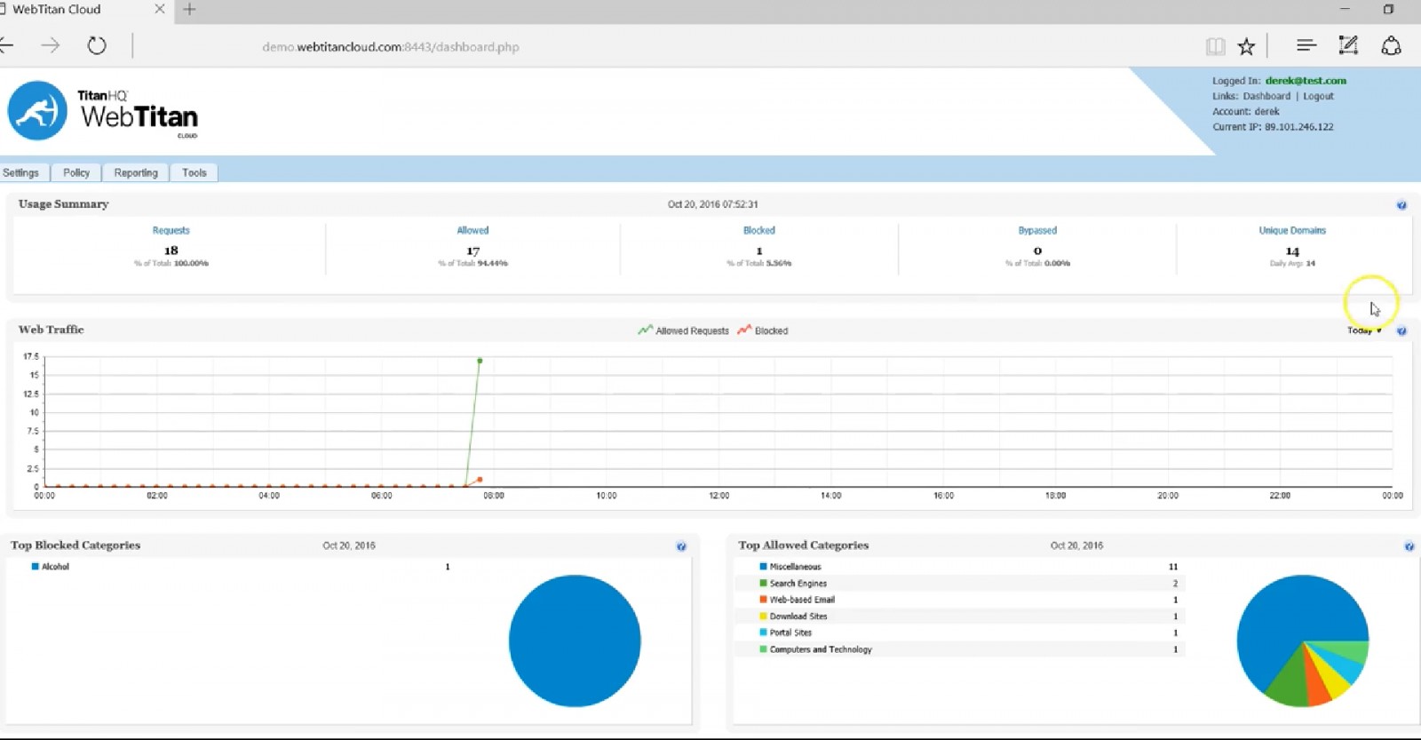Click Top Blocked Categories help icon
1421x740 pixels.
coord(681,546)
